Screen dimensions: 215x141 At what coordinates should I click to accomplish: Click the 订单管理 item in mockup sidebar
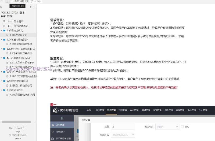62,125
